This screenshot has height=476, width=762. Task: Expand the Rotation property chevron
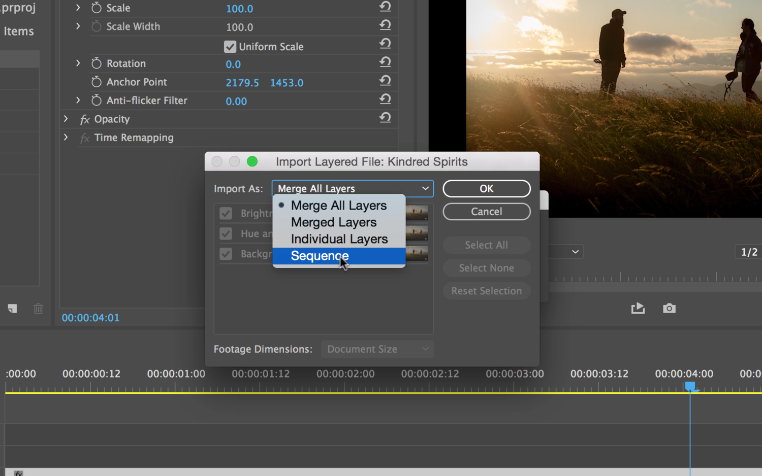click(78, 63)
